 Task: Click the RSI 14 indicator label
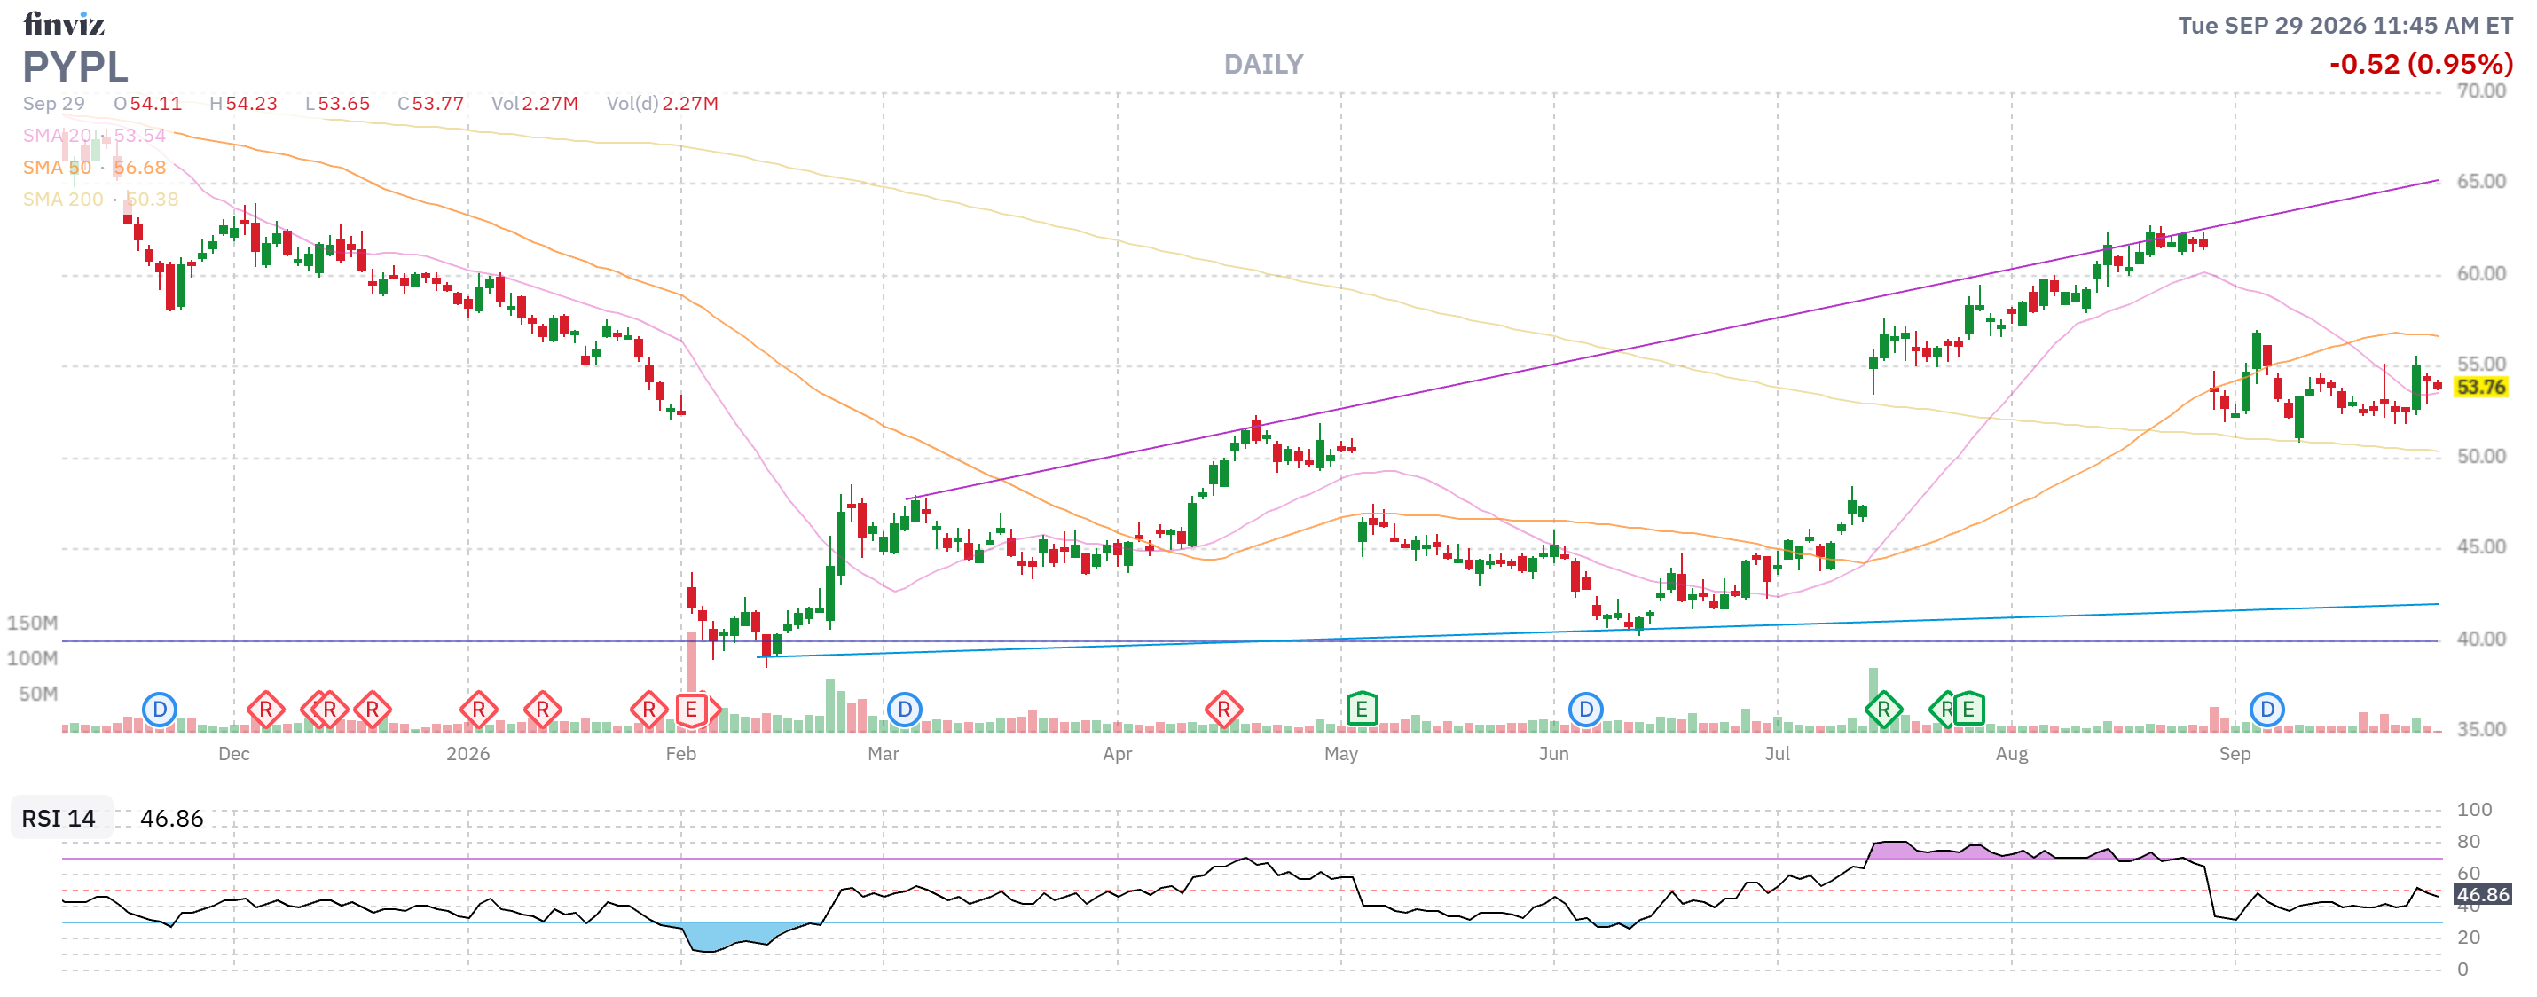pyautogui.click(x=59, y=819)
